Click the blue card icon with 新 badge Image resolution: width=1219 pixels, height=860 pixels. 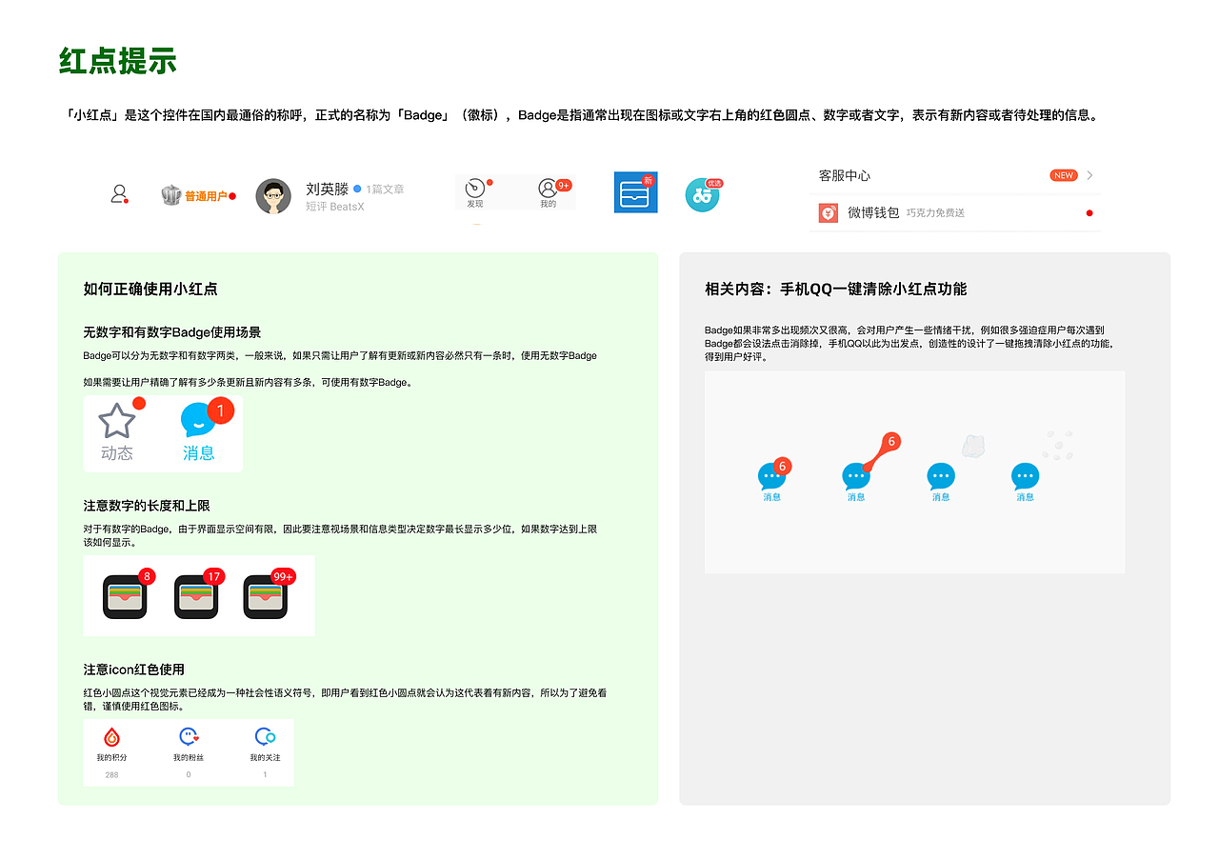pyautogui.click(x=635, y=192)
